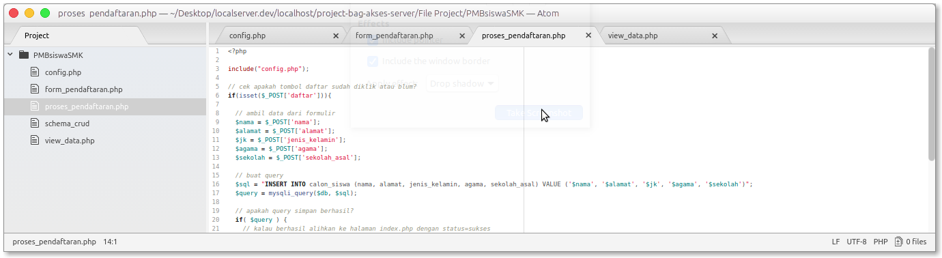Click the 0 files label in status bar
Image resolution: width=942 pixels, height=258 pixels.
point(916,242)
